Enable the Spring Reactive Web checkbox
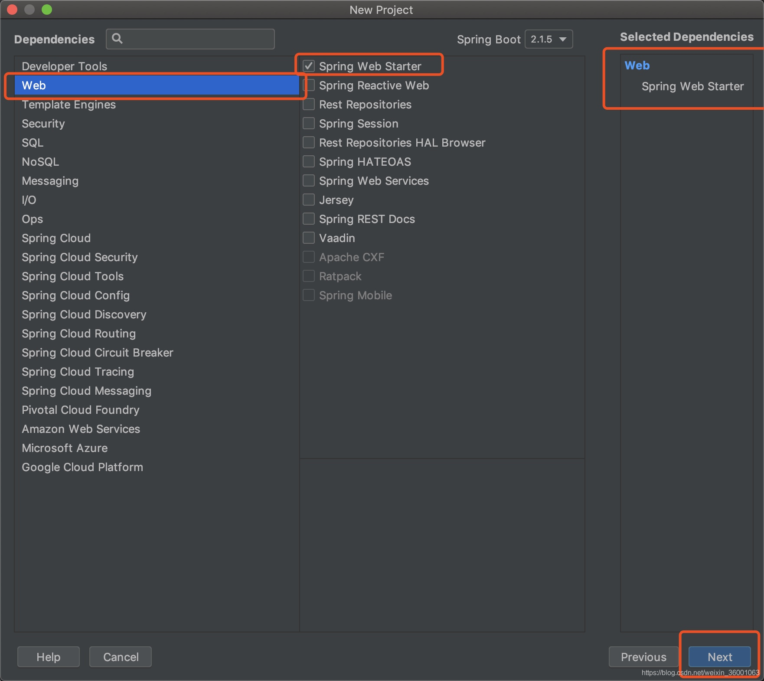Image resolution: width=764 pixels, height=681 pixels. (x=309, y=85)
